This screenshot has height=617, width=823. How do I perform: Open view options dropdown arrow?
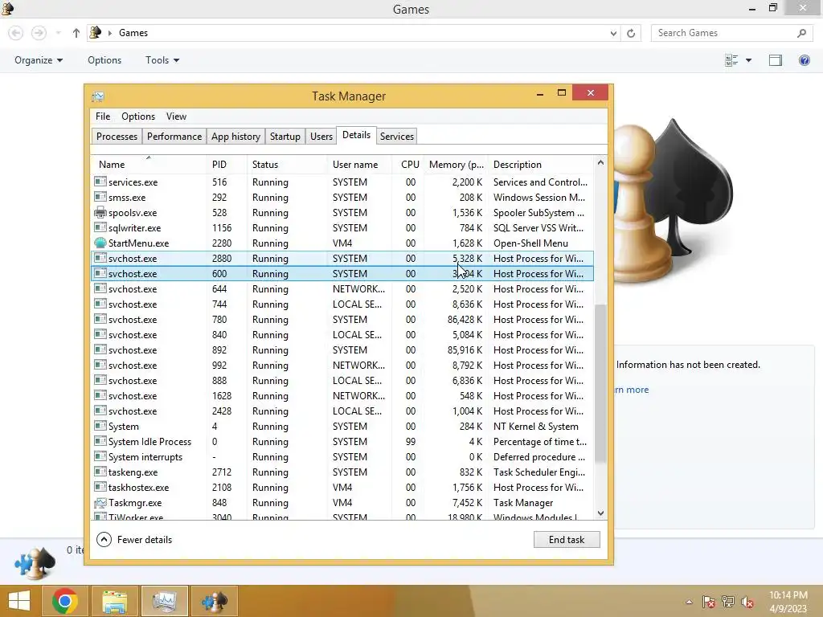(748, 60)
